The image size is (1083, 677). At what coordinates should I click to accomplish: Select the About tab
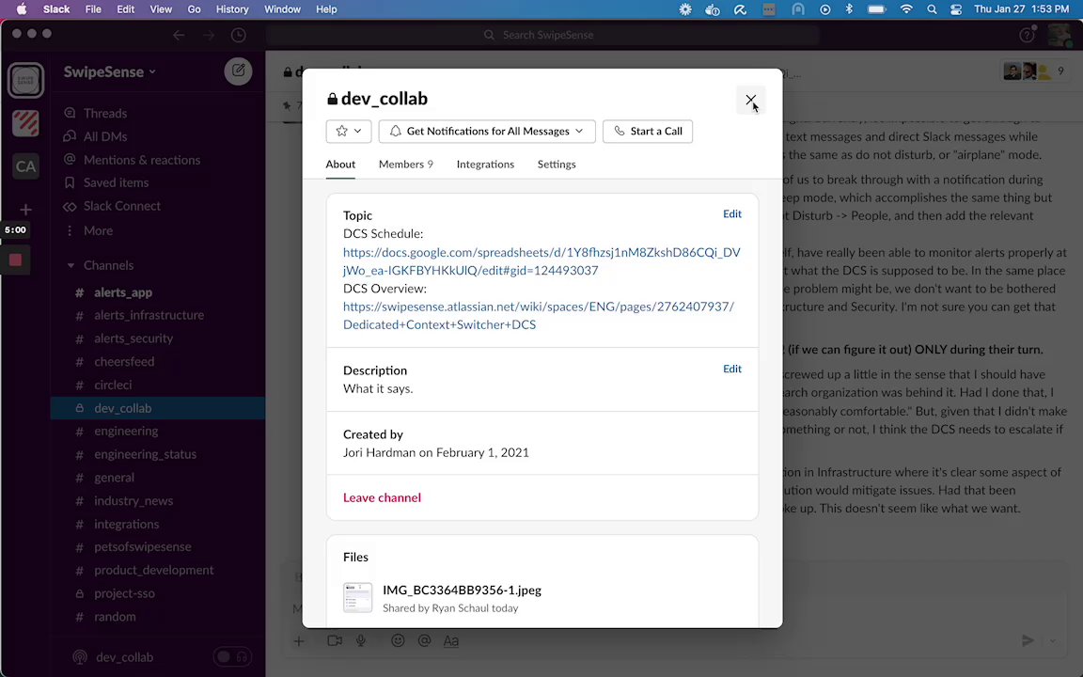pyautogui.click(x=340, y=165)
